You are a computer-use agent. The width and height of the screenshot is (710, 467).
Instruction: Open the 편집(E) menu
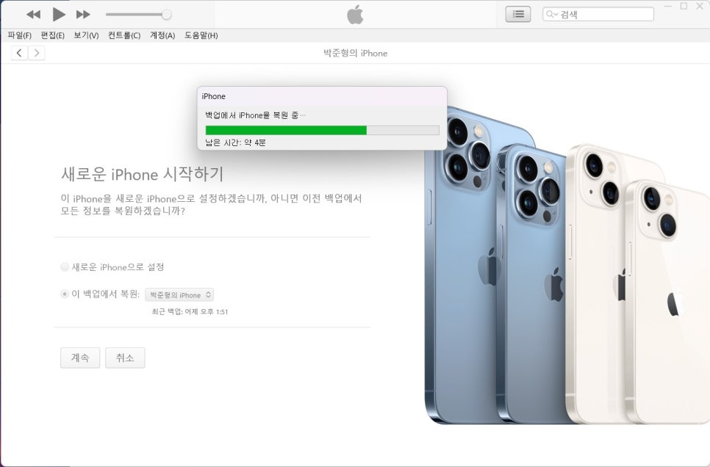pos(52,35)
